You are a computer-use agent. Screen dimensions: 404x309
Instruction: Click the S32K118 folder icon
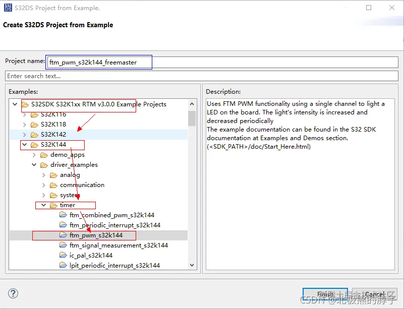[x=34, y=125]
